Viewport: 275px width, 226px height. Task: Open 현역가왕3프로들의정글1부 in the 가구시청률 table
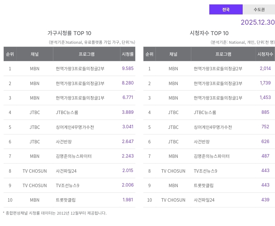pyautogui.click(x=80, y=98)
